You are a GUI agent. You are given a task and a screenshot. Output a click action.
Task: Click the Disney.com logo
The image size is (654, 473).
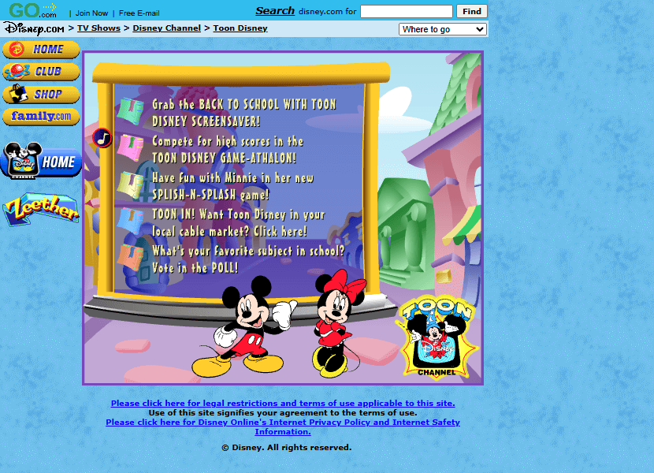pyautogui.click(x=34, y=29)
